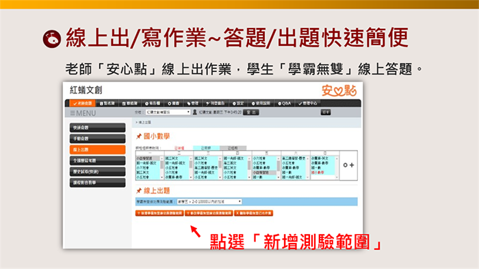Click the middle orange 修改 test range button
Screen dimensions: 479x269
209,213
